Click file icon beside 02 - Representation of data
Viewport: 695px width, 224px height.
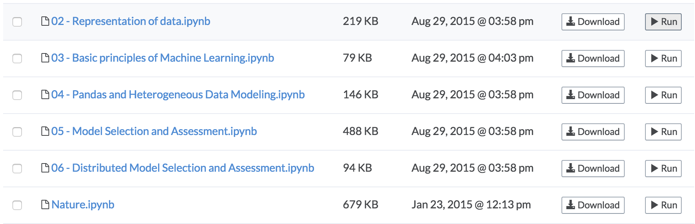(x=45, y=21)
